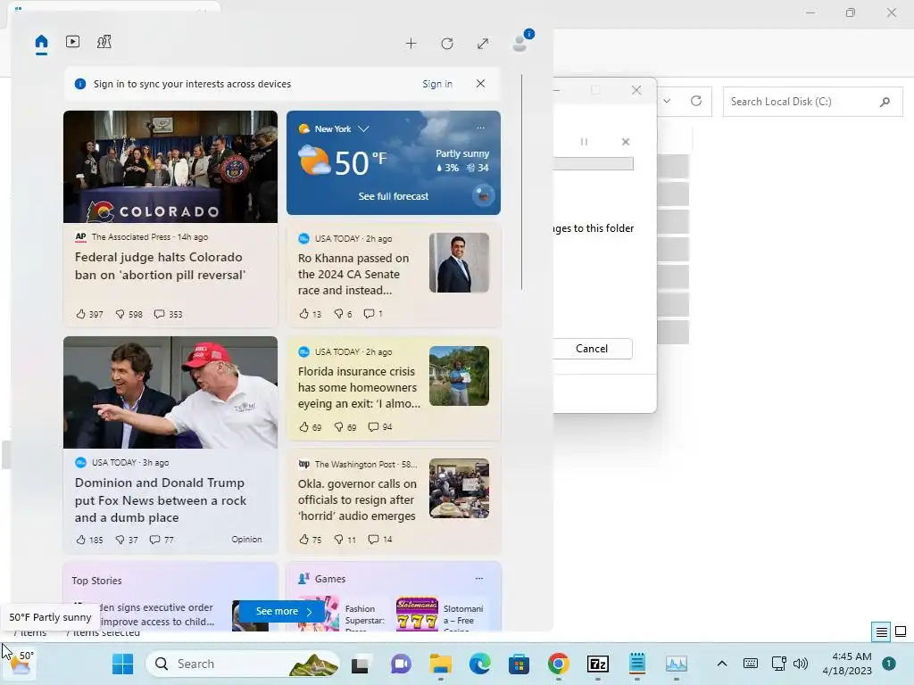Open volume control in system tray

(x=801, y=664)
